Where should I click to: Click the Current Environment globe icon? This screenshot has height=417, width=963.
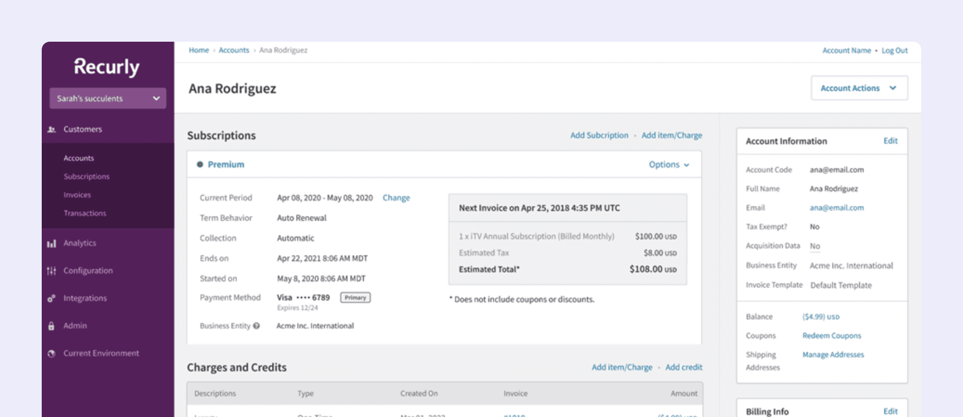click(x=51, y=353)
